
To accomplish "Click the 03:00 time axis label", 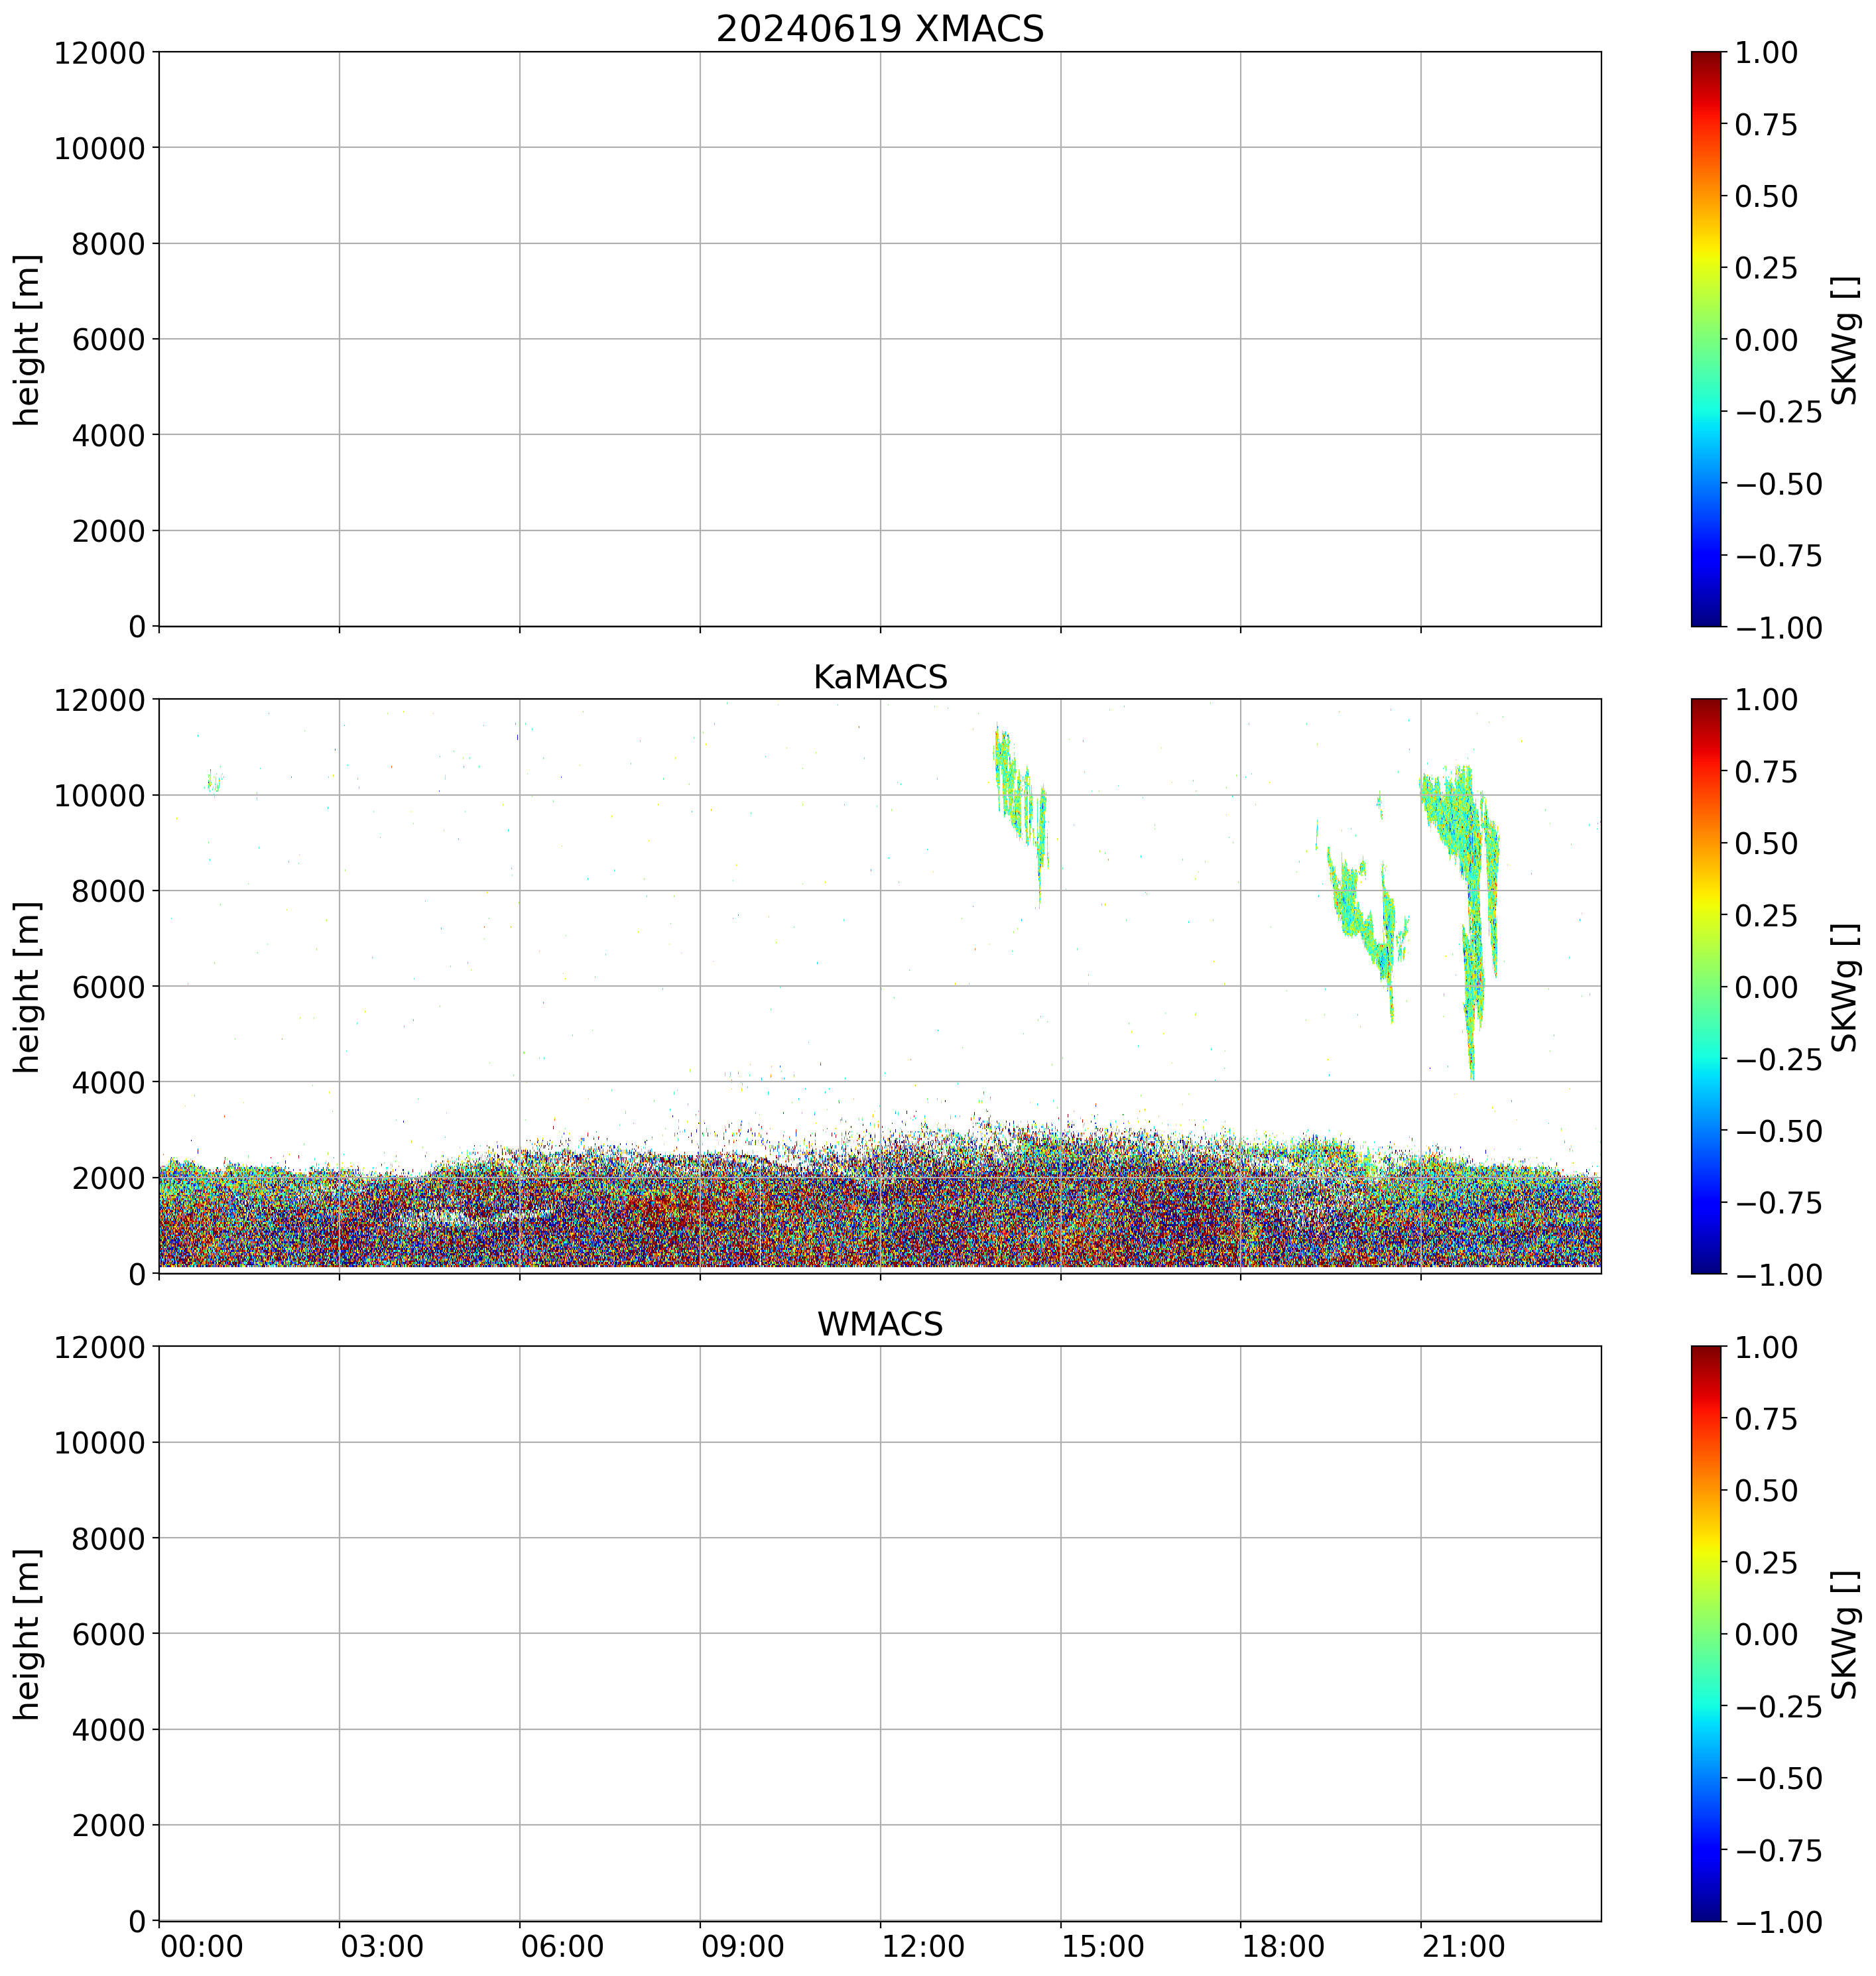I will click(x=382, y=1947).
